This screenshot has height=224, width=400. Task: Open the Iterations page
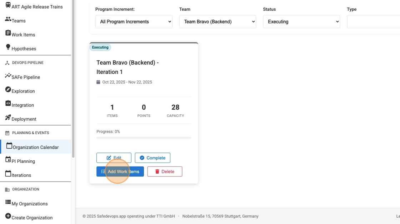[x=21, y=175]
